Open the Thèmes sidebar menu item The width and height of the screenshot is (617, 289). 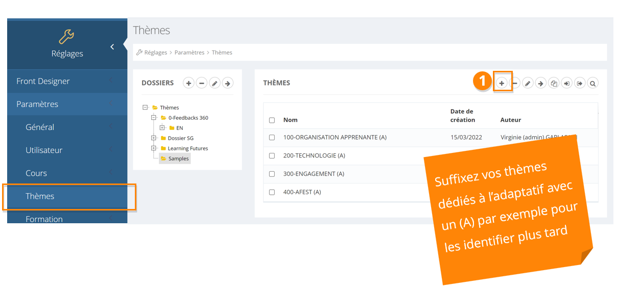point(40,196)
